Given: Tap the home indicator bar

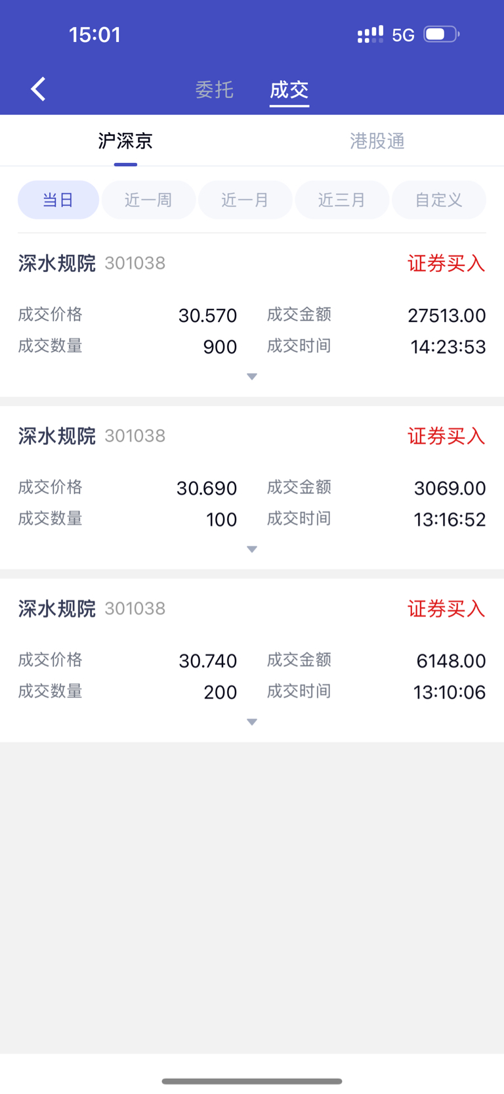Looking at the screenshot, I should [x=252, y=1081].
